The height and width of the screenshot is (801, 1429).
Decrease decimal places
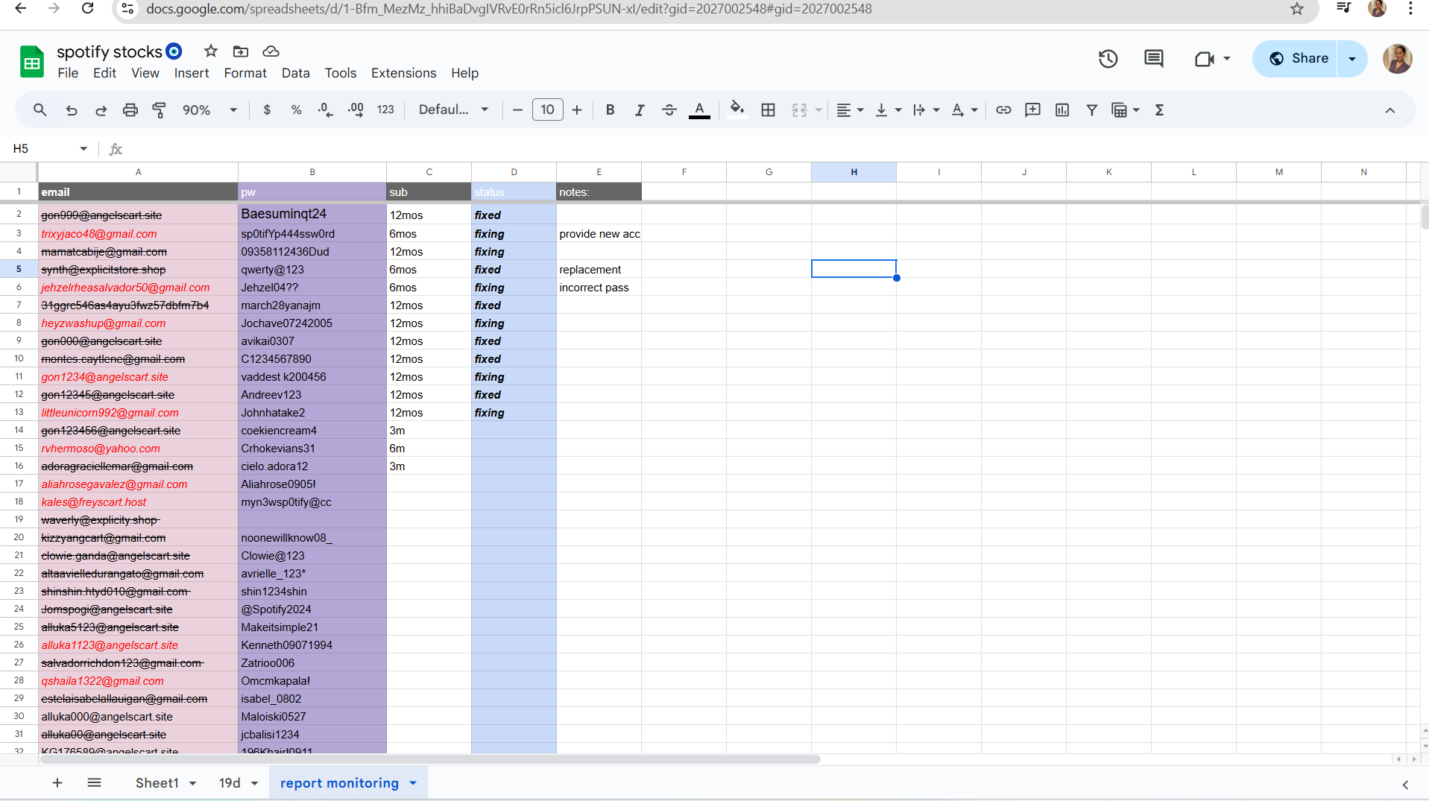[326, 110]
